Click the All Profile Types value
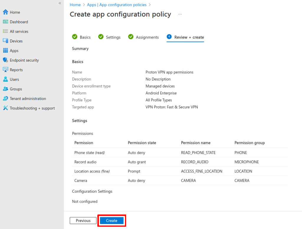Screen dimensions: 302x229 159,100
